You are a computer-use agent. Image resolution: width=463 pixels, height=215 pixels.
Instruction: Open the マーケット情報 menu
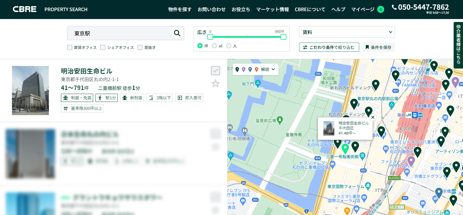[x=272, y=9]
